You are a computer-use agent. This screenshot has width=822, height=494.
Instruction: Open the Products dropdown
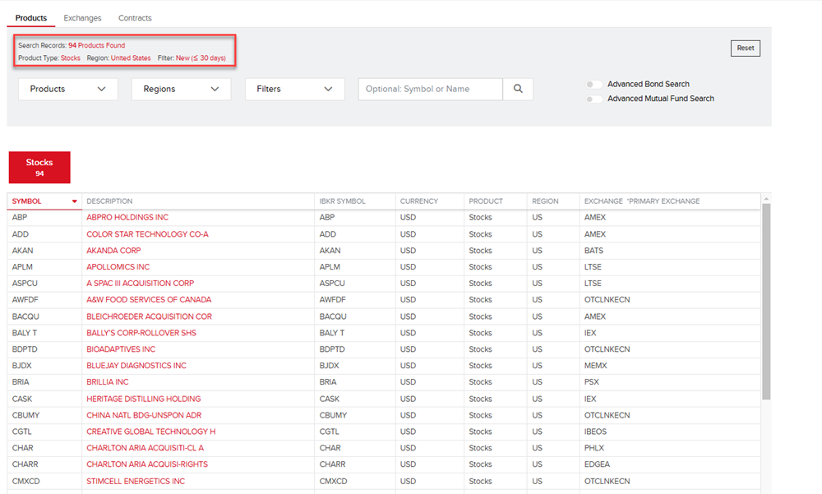click(68, 89)
